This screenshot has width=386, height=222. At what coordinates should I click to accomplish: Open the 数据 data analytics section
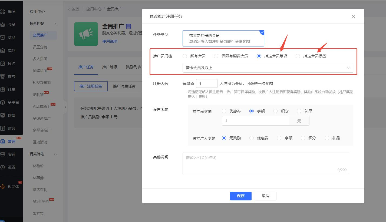coord(12,115)
